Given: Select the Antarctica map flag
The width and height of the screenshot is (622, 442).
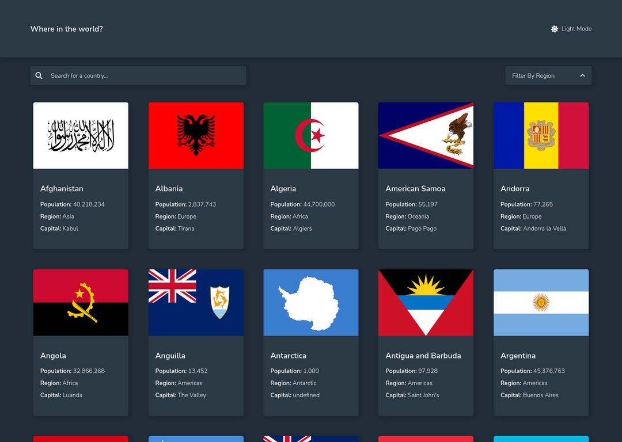Looking at the screenshot, I should coord(311,303).
